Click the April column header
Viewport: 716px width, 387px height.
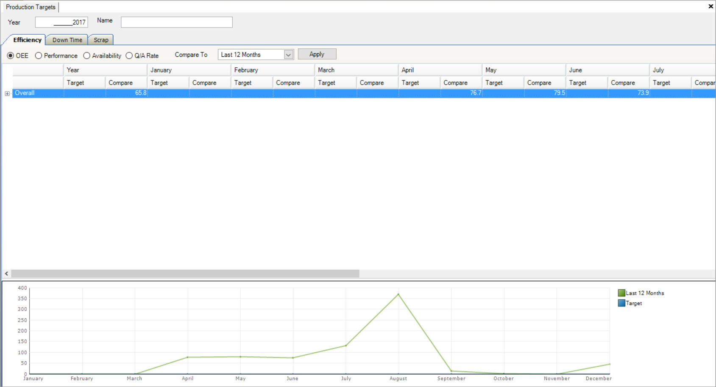click(x=440, y=70)
